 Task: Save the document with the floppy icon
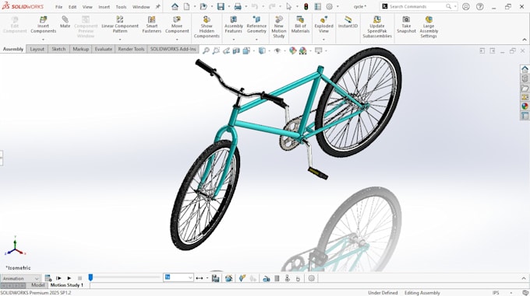[x=221, y=6]
